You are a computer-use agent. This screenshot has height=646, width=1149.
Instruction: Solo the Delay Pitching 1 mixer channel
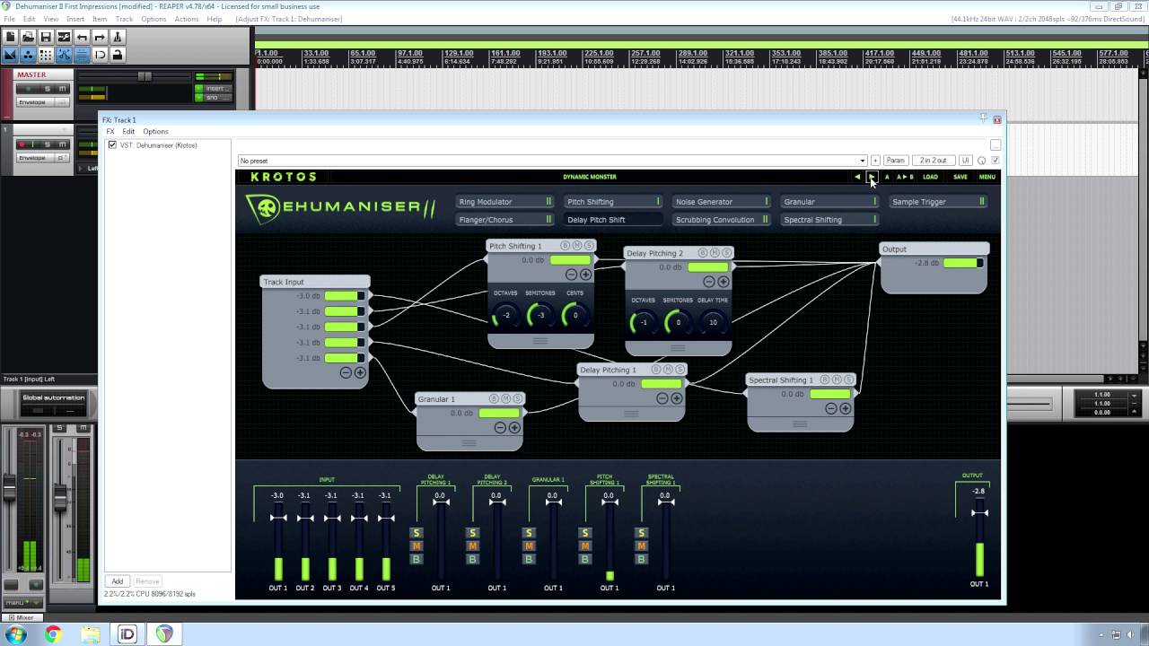(417, 533)
